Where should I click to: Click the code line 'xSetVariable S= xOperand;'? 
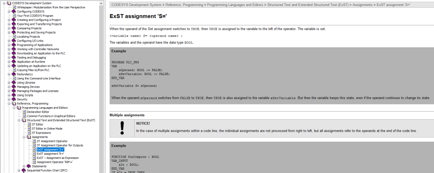pyautogui.click(x=134, y=85)
